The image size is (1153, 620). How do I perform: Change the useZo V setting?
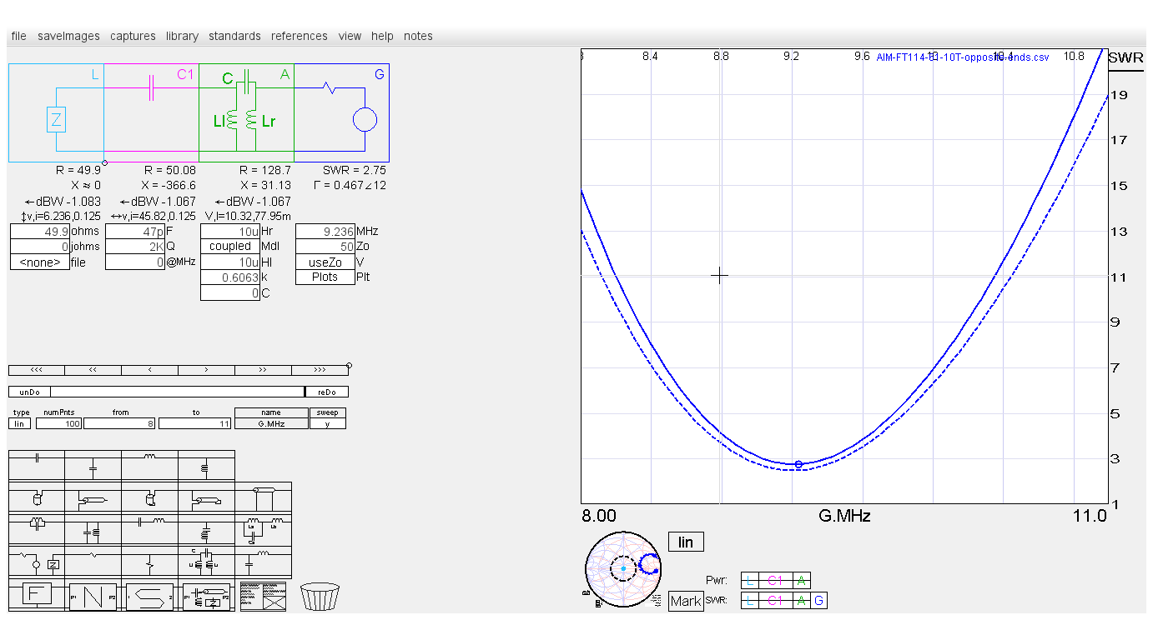pos(325,262)
